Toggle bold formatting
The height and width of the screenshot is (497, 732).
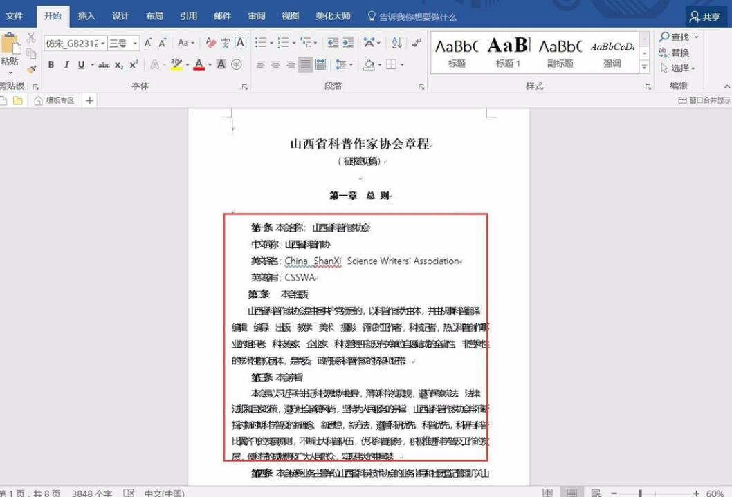(x=51, y=65)
